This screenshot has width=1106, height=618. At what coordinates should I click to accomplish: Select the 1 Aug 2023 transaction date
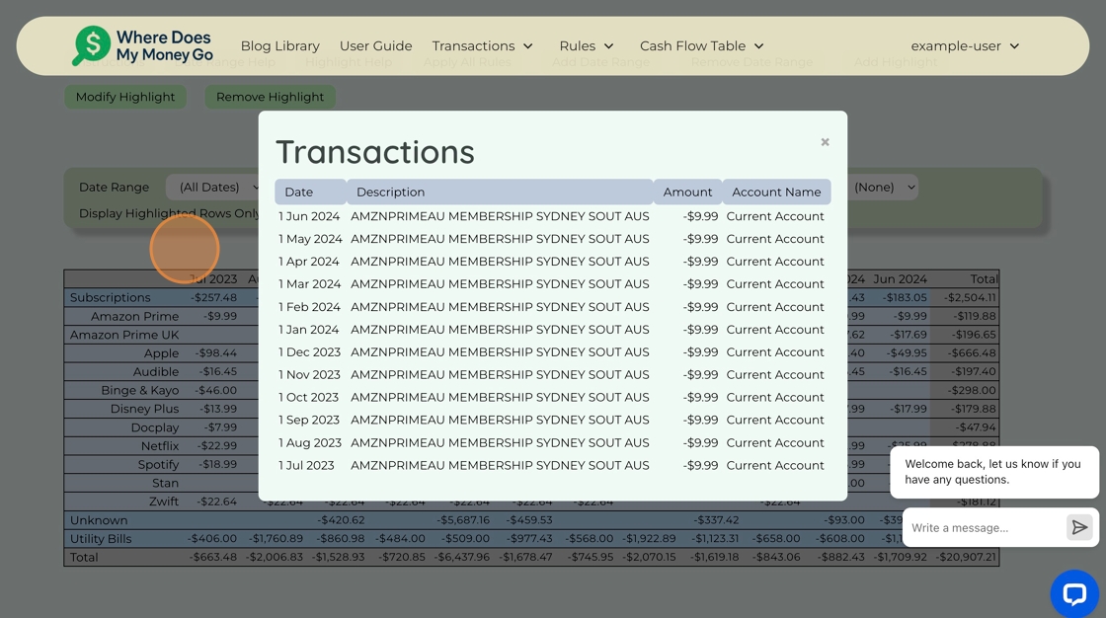[310, 442]
